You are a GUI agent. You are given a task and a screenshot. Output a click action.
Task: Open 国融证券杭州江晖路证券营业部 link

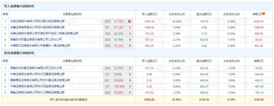click(x=37, y=92)
